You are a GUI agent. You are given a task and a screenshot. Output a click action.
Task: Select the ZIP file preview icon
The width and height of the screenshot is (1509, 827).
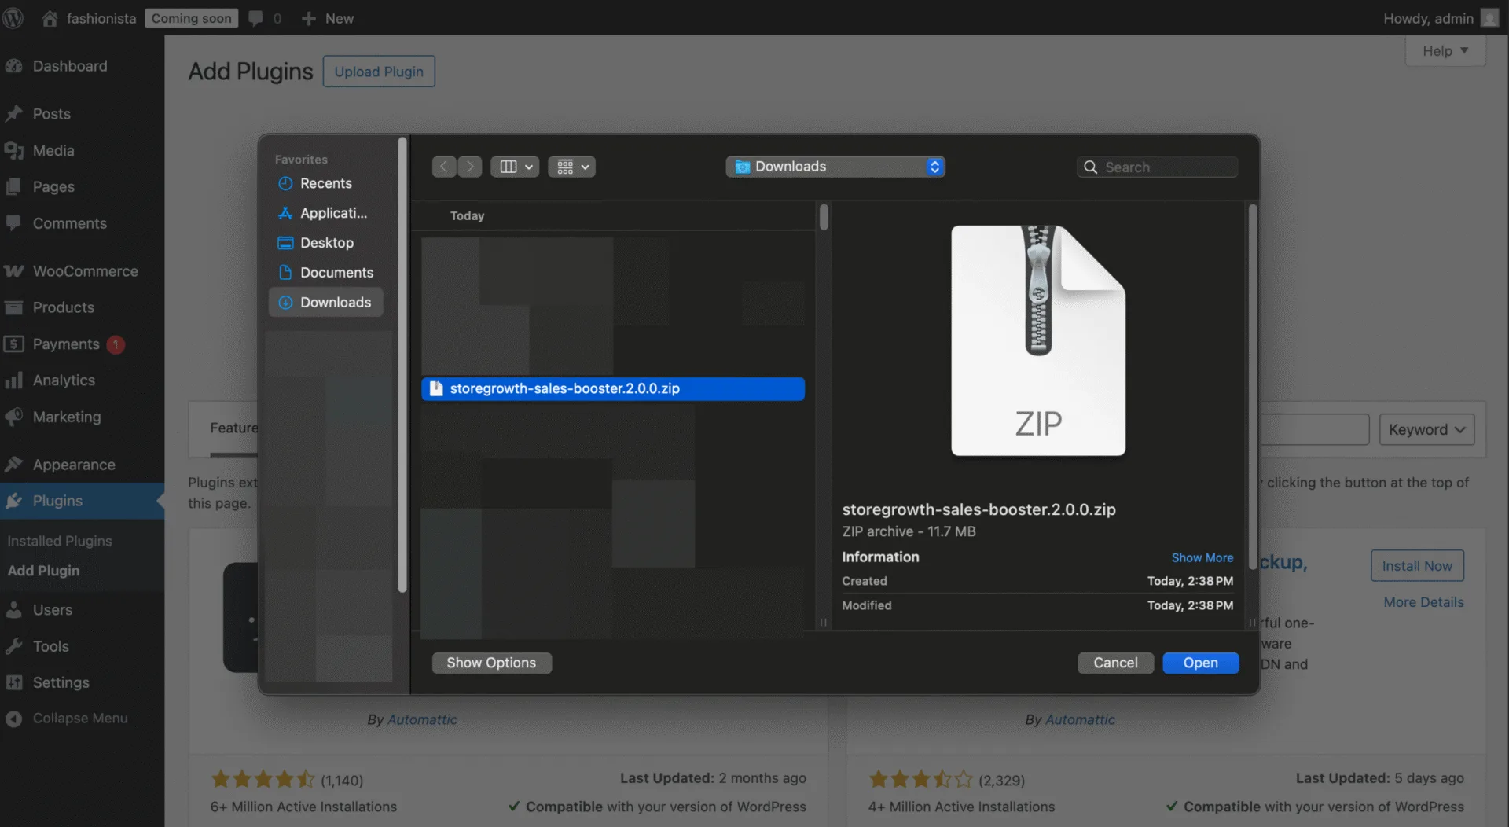[1038, 340]
